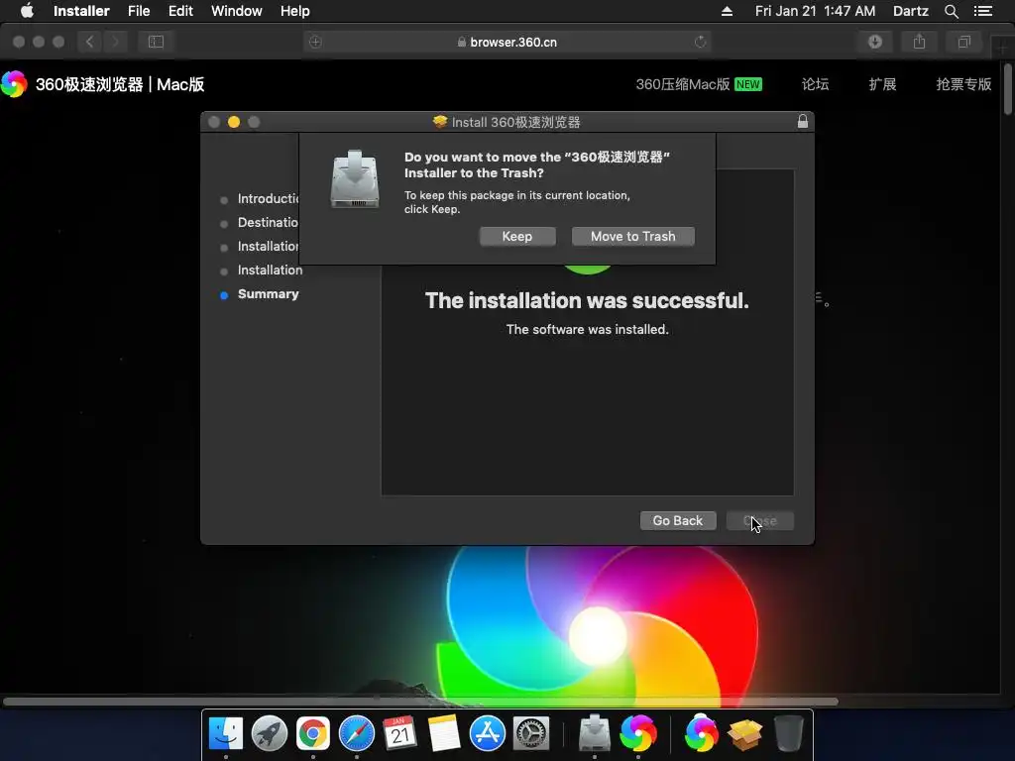Go forward in Safari toolbar
The height and width of the screenshot is (761, 1015).
(115, 42)
